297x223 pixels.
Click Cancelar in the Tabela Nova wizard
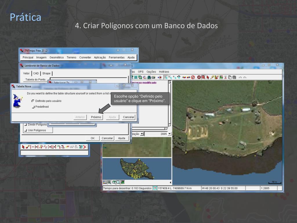tap(128, 117)
